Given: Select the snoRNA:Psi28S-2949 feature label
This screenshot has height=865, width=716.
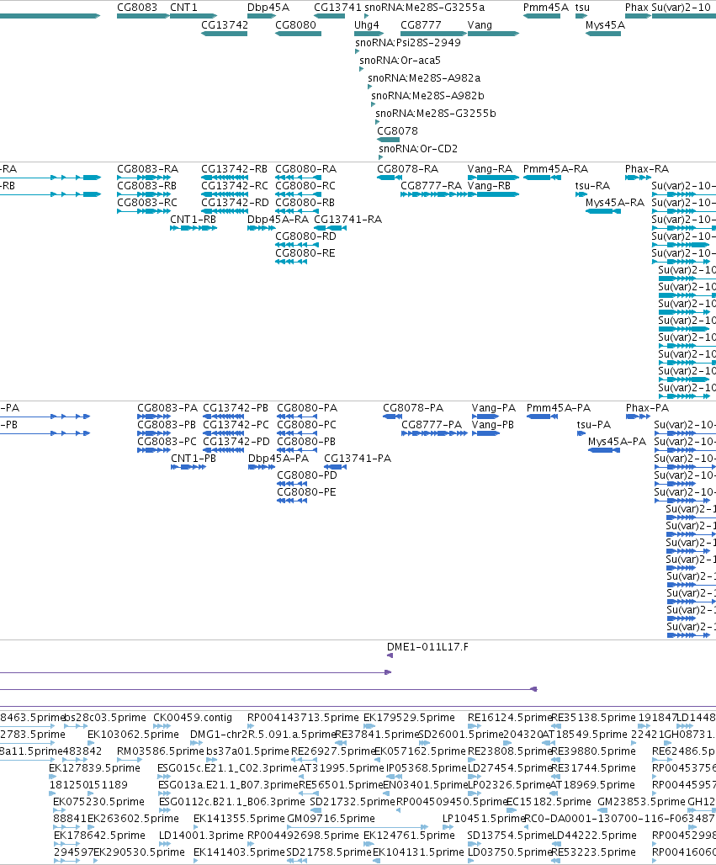Looking at the screenshot, I should point(408,42).
